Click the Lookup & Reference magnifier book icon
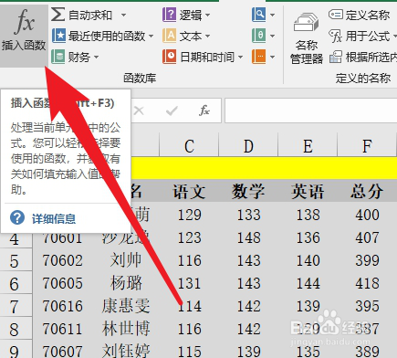This screenshot has width=397, height=358. point(259,15)
